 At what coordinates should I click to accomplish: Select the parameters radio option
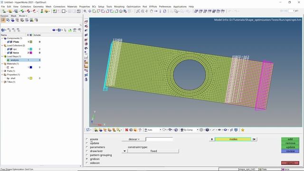pos(86,147)
